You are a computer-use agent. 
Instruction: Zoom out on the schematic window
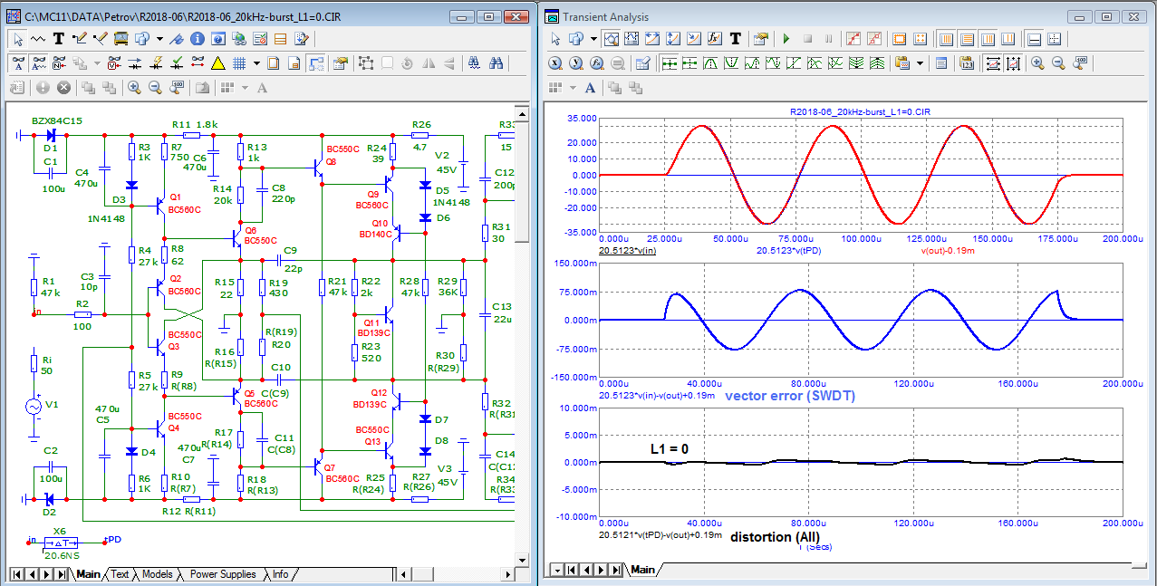(155, 88)
